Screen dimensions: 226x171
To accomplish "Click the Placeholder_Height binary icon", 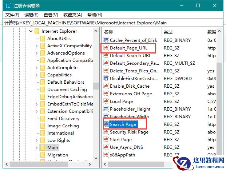I will 106,109.
